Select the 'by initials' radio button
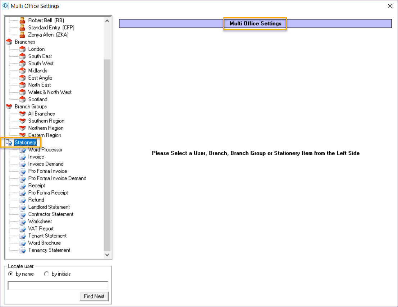Screen dimensions: 398x307 coord(46,274)
